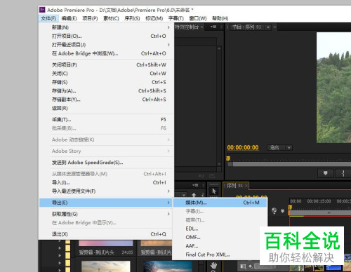Click timeline zoom bar below ruler
The image size is (351, 272).
319,213
